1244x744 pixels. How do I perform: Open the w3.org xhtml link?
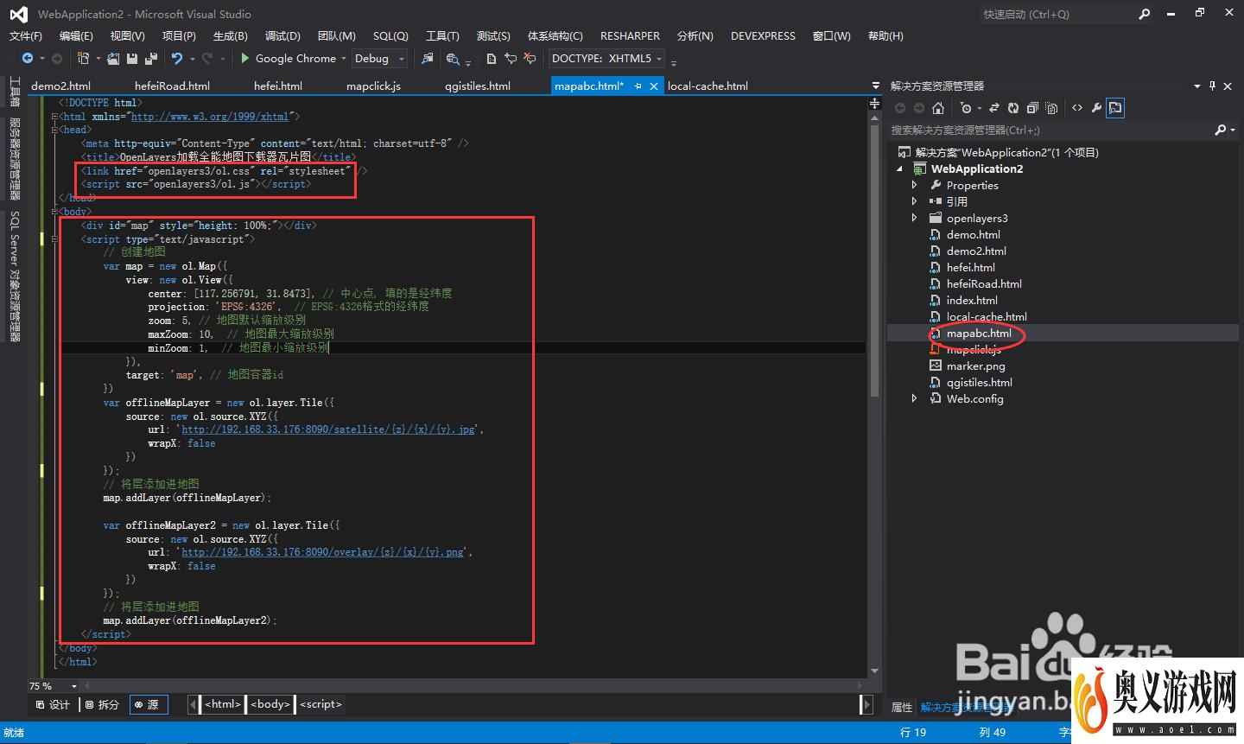210,116
